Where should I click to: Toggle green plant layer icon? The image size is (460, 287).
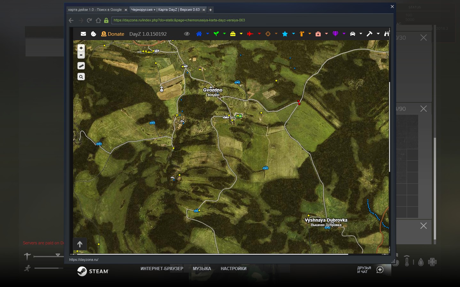tap(216, 34)
